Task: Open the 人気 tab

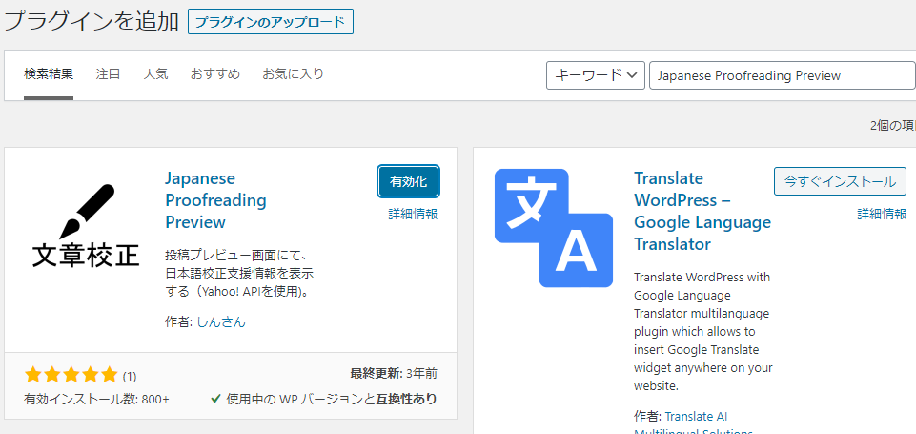Action: [155, 74]
